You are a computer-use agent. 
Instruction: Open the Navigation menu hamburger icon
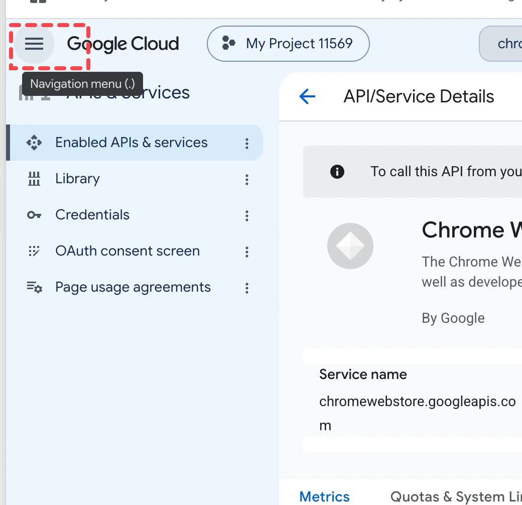click(34, 44)
